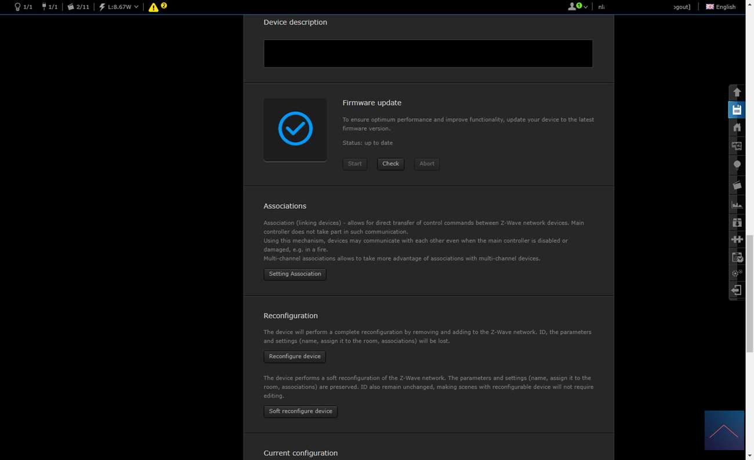Expand the user accounts dropdown

(x=577, y=7)
